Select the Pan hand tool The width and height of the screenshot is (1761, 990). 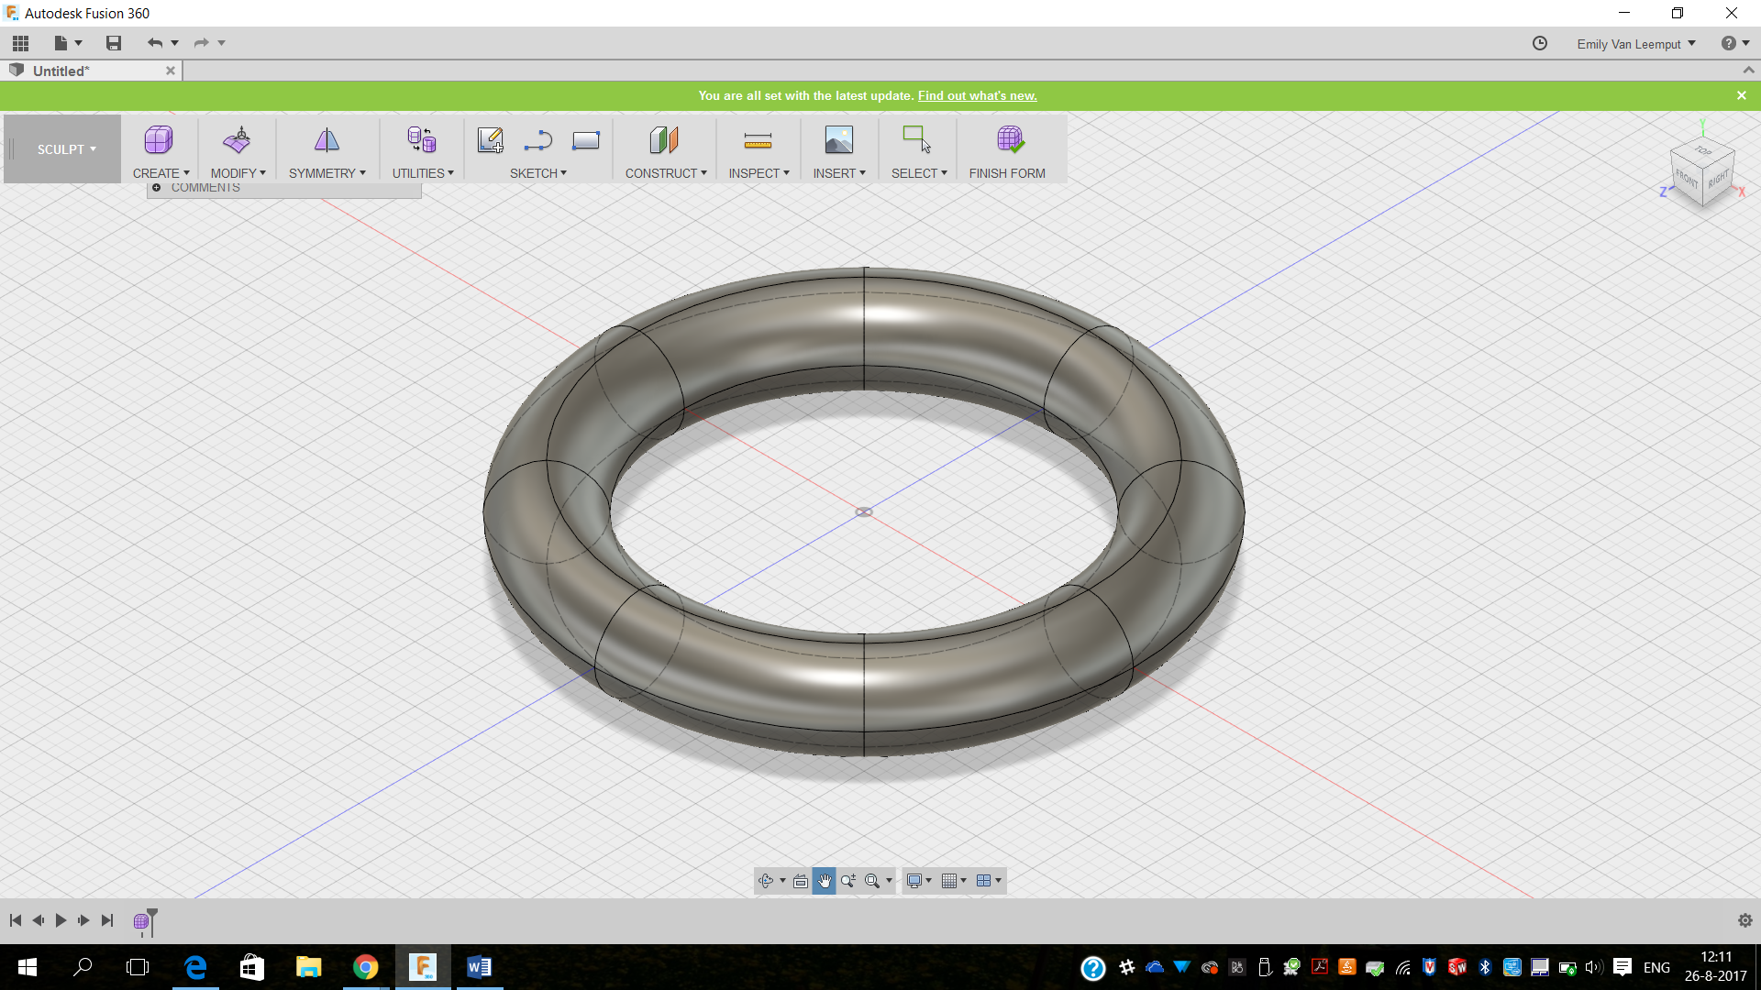coord(824,881)
